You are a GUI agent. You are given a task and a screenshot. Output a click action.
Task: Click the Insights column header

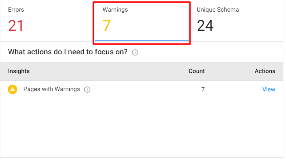[x=19, y=71]
